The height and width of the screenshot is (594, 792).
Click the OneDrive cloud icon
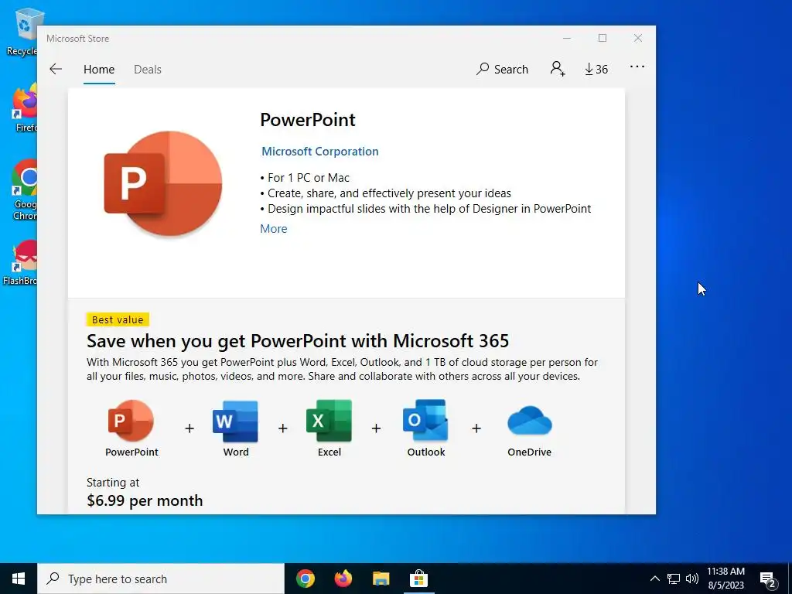(x=529, y=420)
